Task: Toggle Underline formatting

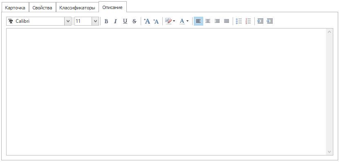Action: (x=125, y=21)
